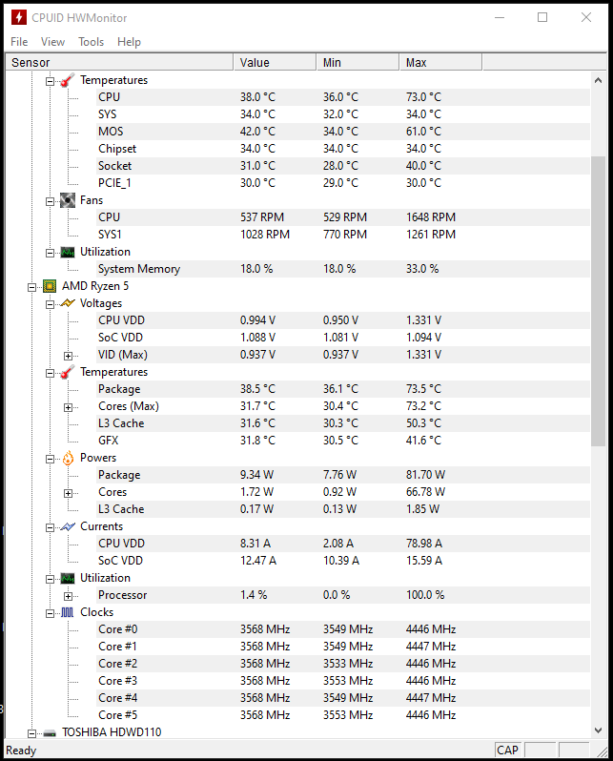Click the AMD Ryzen 5 processor chip icon
This screenshot has width=613, height=761.
click(50, 286)
